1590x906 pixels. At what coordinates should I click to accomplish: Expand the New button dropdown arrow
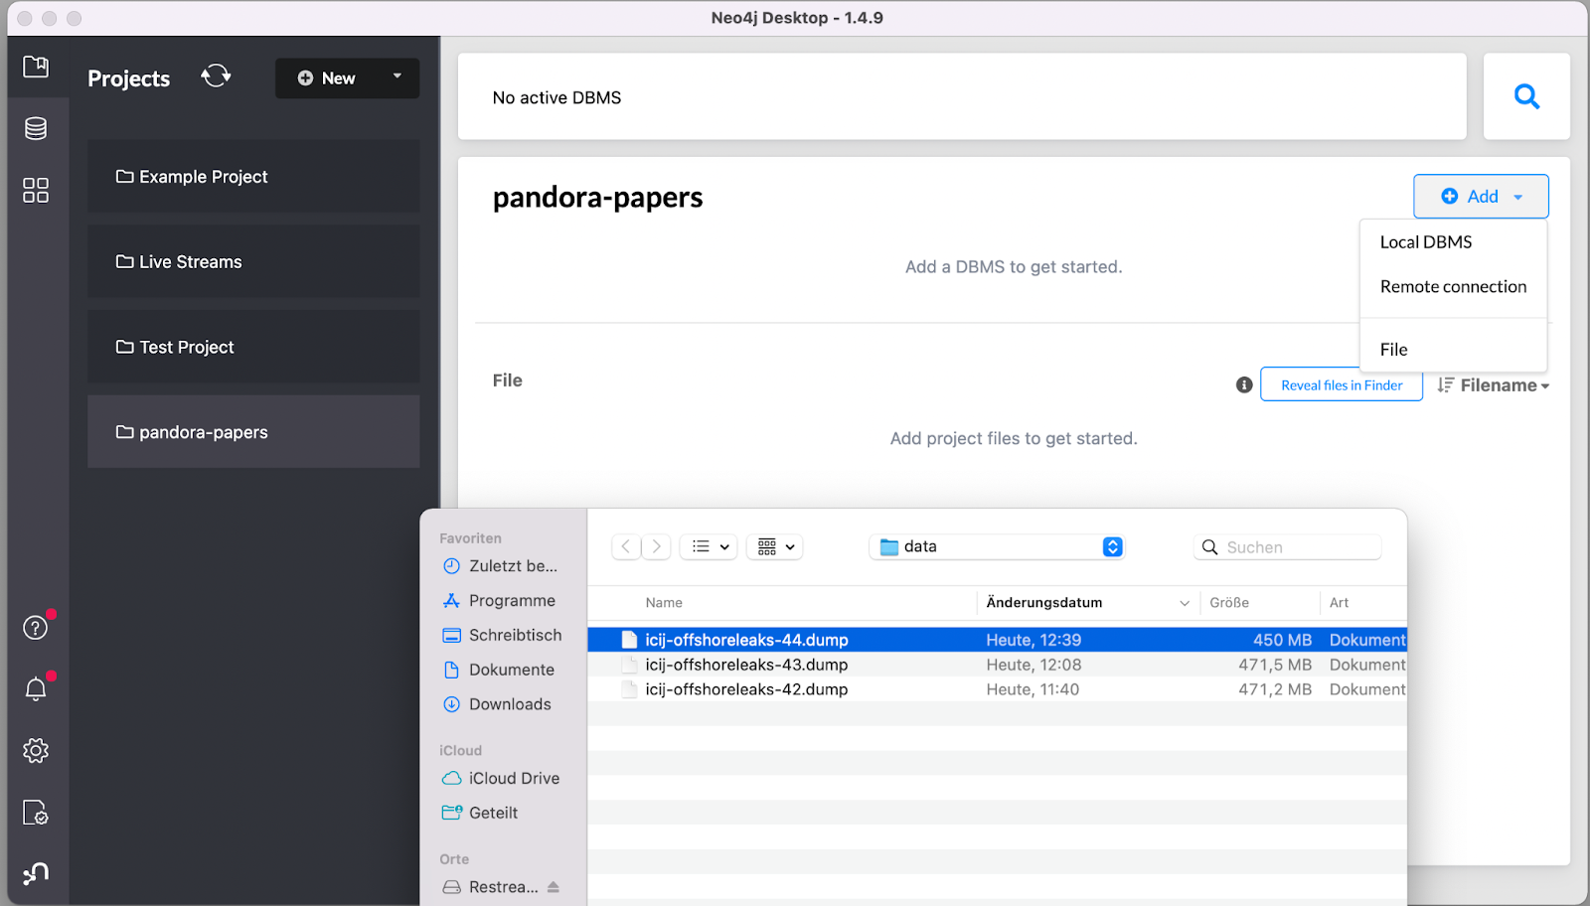pyautogui.click(x=397, y=76)
